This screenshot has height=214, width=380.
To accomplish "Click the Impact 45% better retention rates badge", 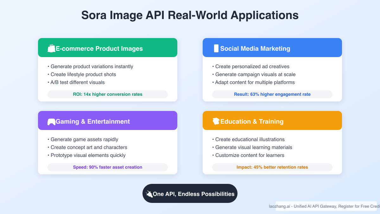I will 272,167.
